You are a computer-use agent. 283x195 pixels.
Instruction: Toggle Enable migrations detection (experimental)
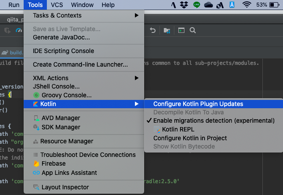pyautogui.click(x=214, y=121)
